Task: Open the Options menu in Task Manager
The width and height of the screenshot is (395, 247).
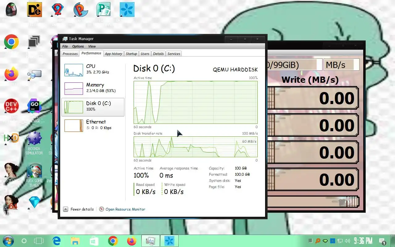Action: pos(78,46)
